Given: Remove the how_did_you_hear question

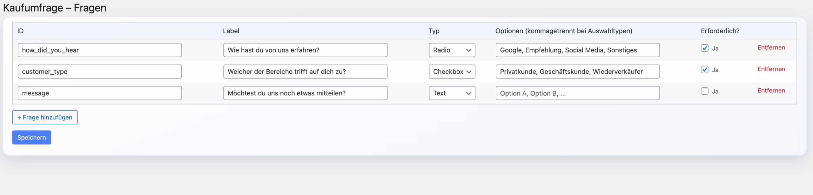Looking at the screenshot, I should [x=771, y=47].
